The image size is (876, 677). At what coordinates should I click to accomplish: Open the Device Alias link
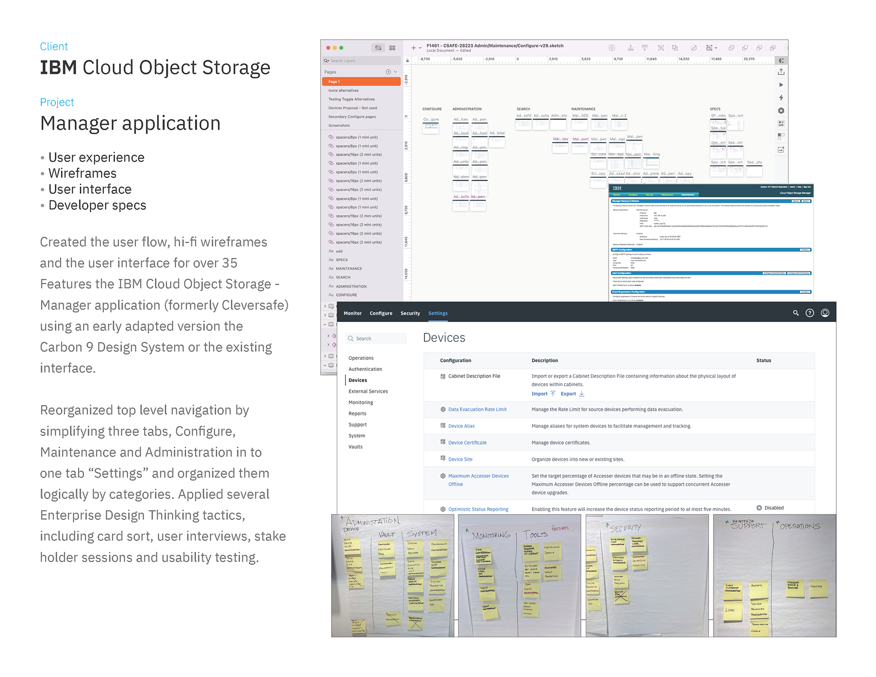(461, 426)
